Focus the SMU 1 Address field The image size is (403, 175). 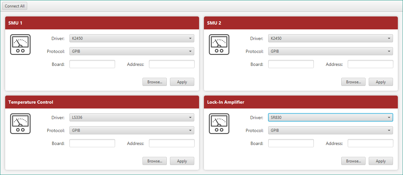point(172,64)
